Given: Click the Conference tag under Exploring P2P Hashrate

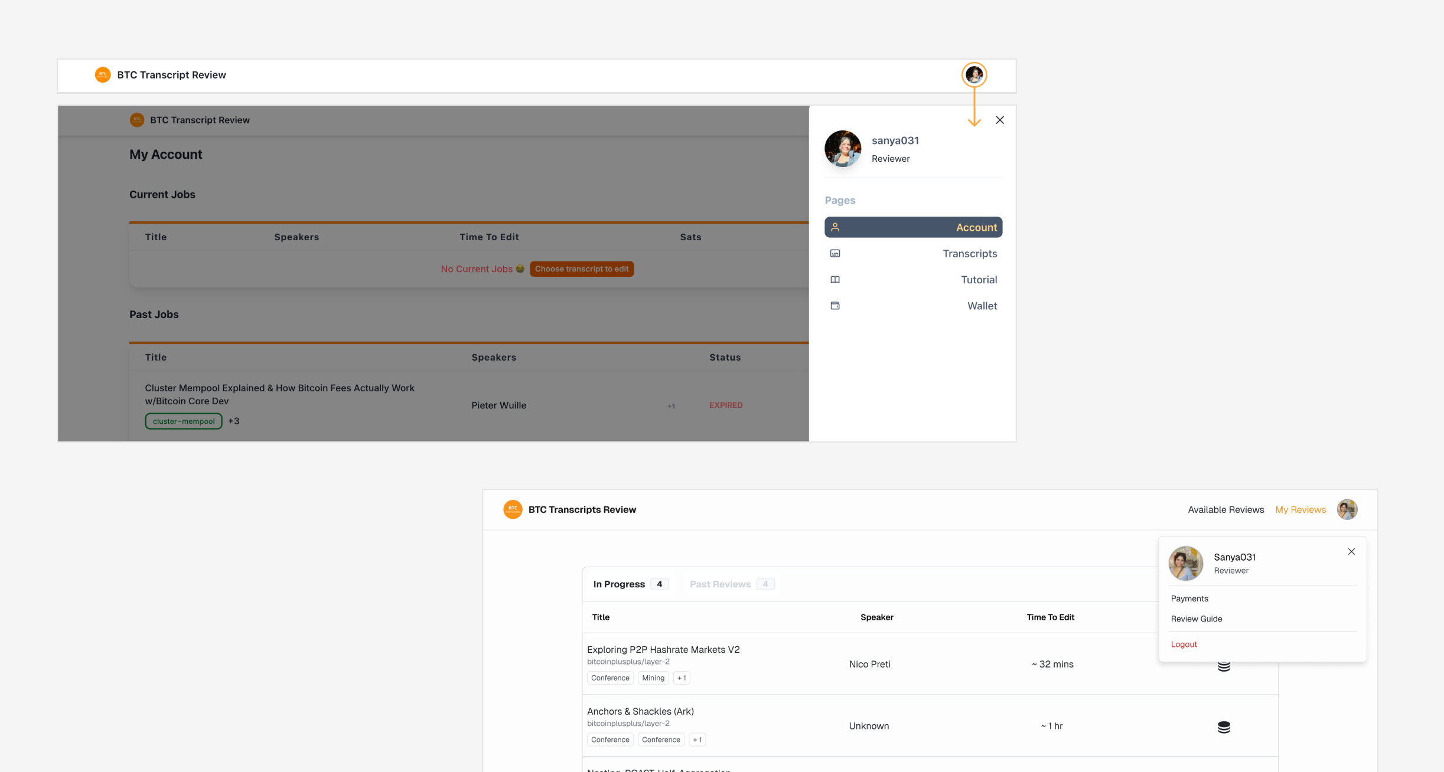Looking at the screenshot, I should coord(610,678).
